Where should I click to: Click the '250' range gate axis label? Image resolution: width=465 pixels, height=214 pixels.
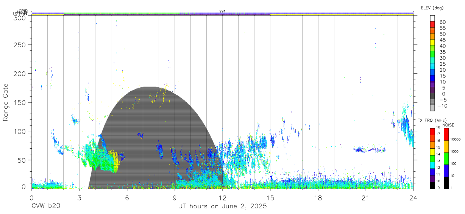(19, 45)
